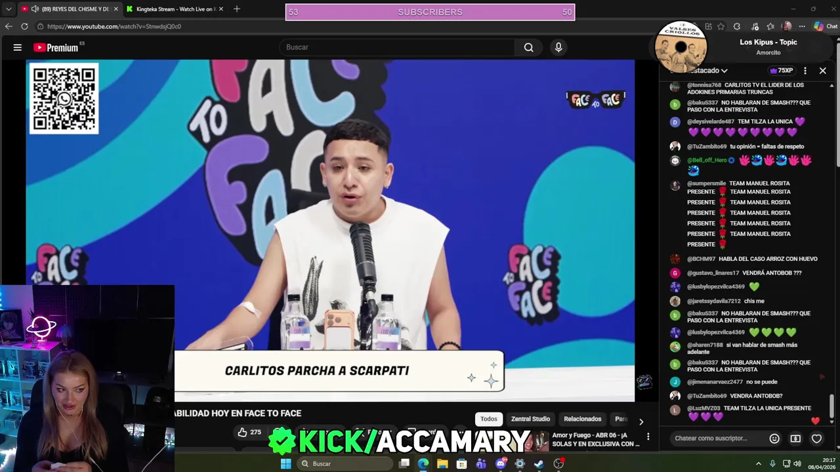Switch to the Kingteka Stream tab
Image resolution: width=840 pixels, height=472 pixels.
tap(175, 9)
